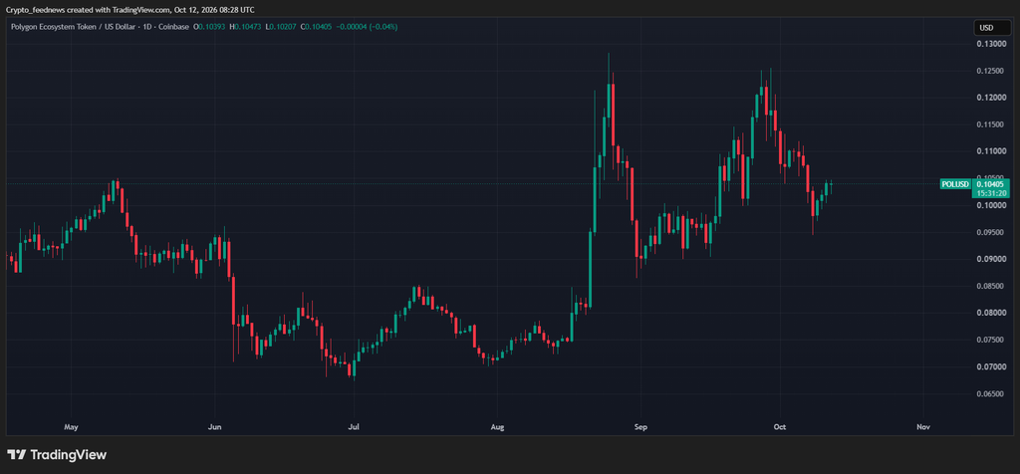Select the POLUSD symbol tag on price axis
The width and height of the screenshot is (1020, 474).
[955, 184]
